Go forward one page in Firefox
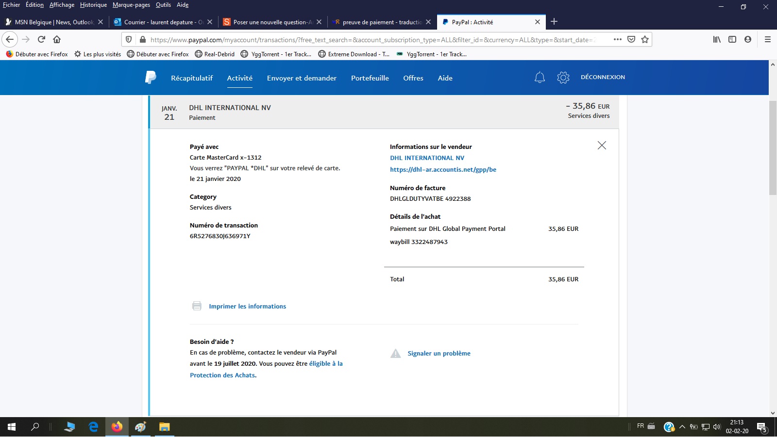777x437 pixels. point(26,39)
